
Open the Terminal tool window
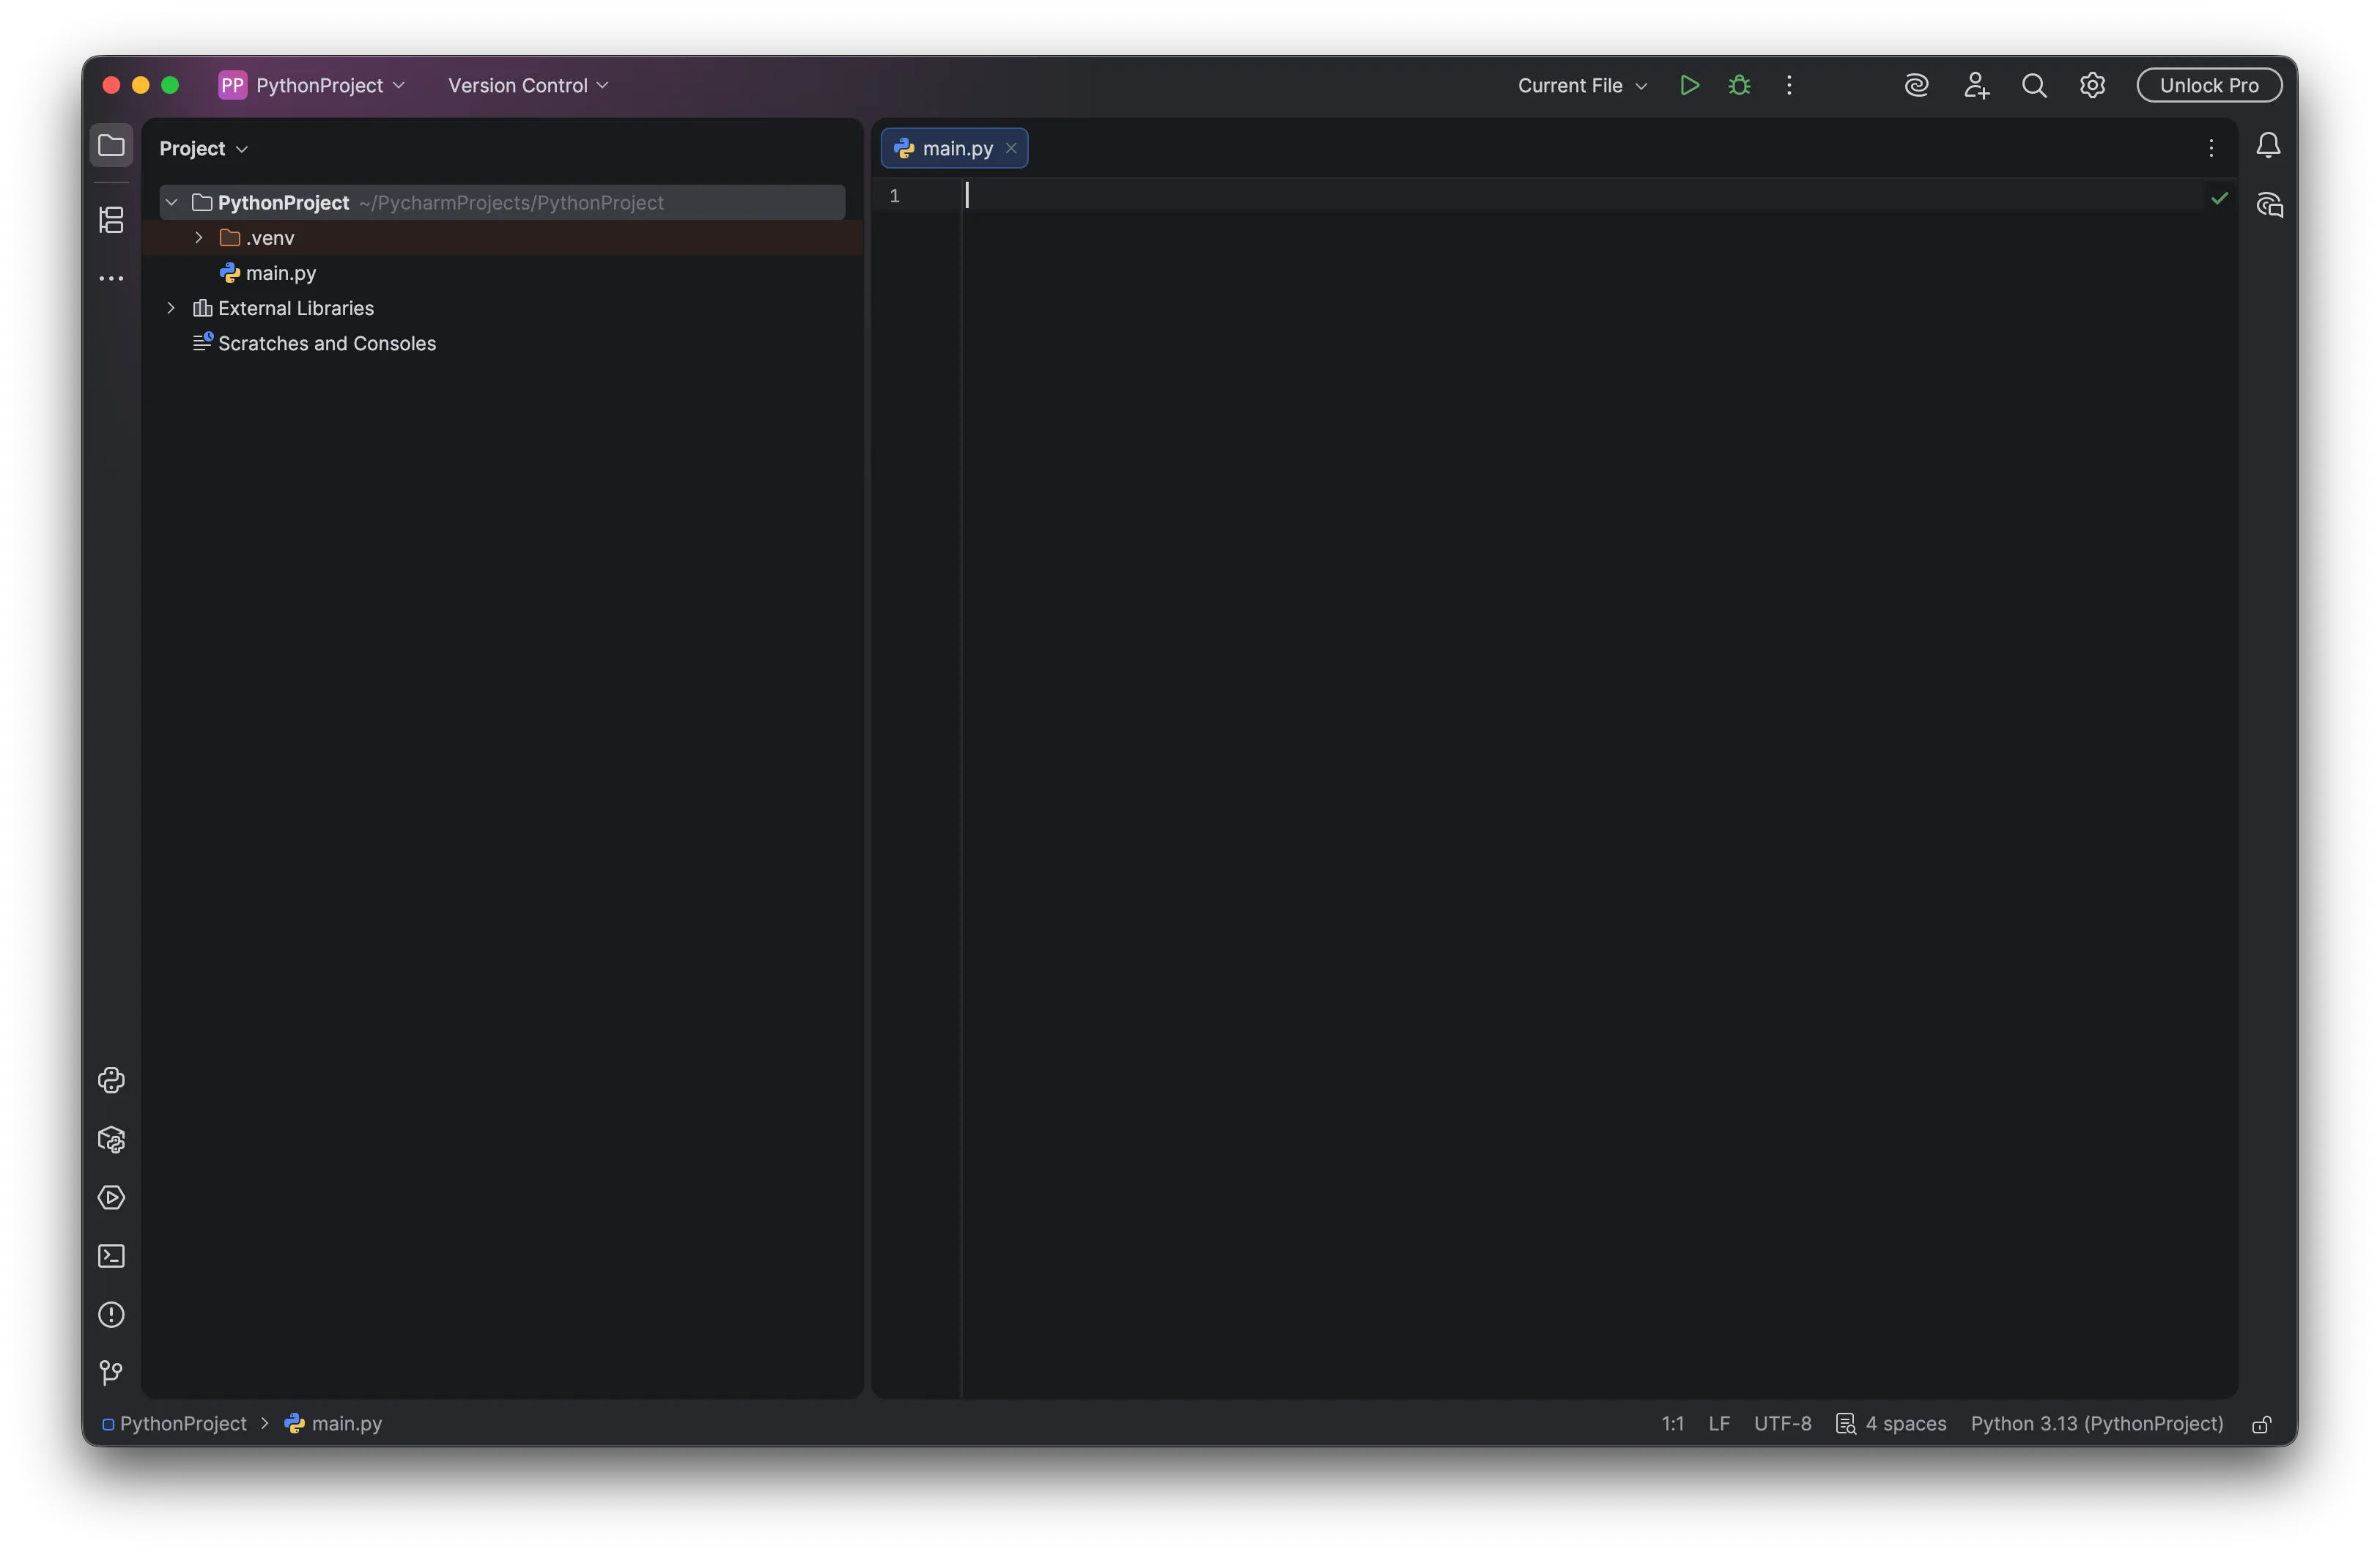pos(111,1256)
